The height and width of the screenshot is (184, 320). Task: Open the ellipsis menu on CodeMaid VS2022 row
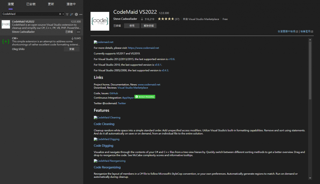point(78,32)
